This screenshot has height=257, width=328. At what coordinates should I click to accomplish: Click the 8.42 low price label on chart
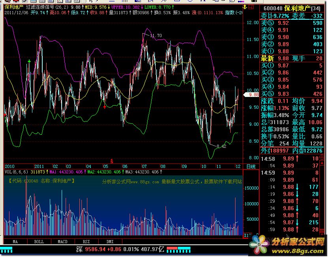click(222, 147)
